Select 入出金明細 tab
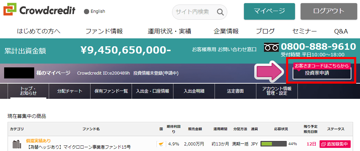 [x=194, y=91]
